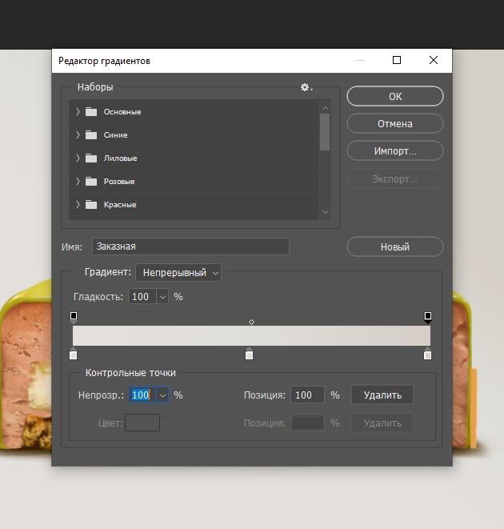Open the Непрозр. opacity dropdown arrow
This screenshot has width=504, height=529.
[x=162, y=395]
